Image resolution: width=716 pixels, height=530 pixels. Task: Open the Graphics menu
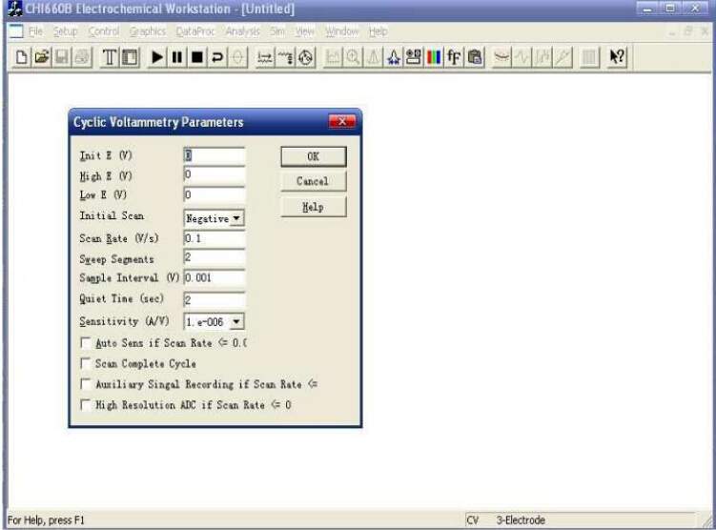(x=148, y=31)
